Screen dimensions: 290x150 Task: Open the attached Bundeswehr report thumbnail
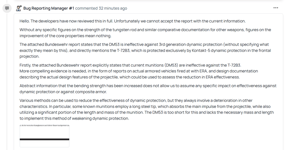pyautogui.click(x=44, y=136)
